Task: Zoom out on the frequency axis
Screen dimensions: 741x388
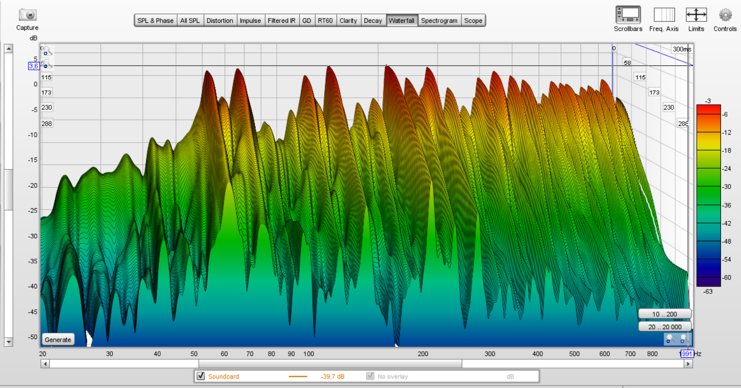Action: tap(670, 339)
